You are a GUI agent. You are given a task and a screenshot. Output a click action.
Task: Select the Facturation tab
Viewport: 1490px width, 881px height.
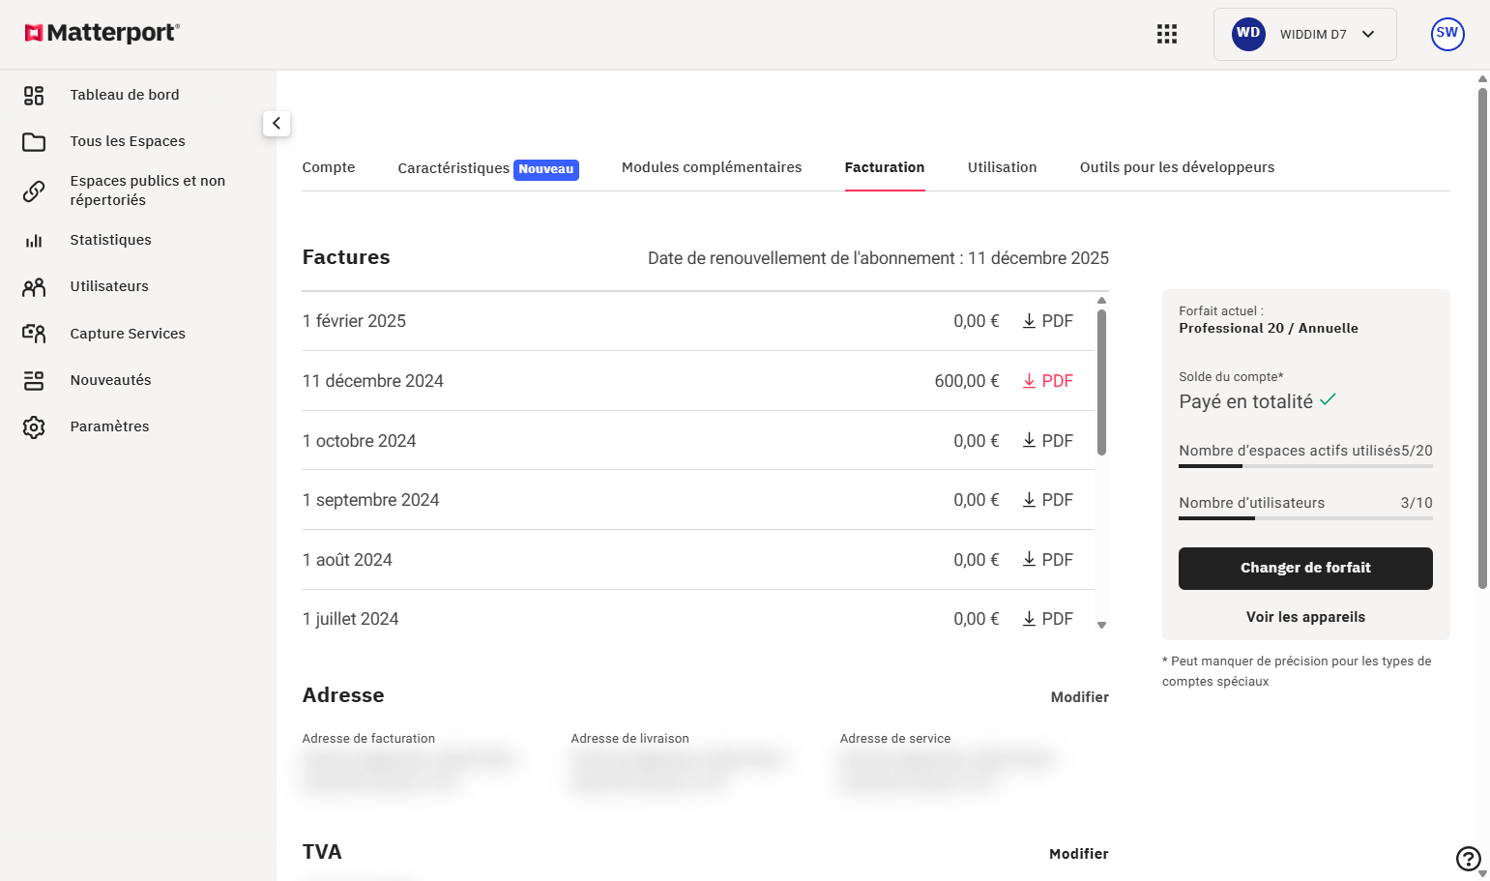(885, 167)
